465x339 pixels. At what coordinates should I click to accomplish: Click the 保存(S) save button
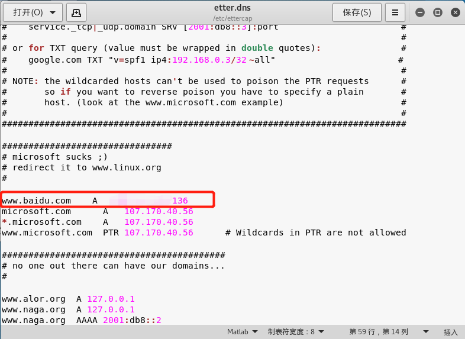click(357, 12)
